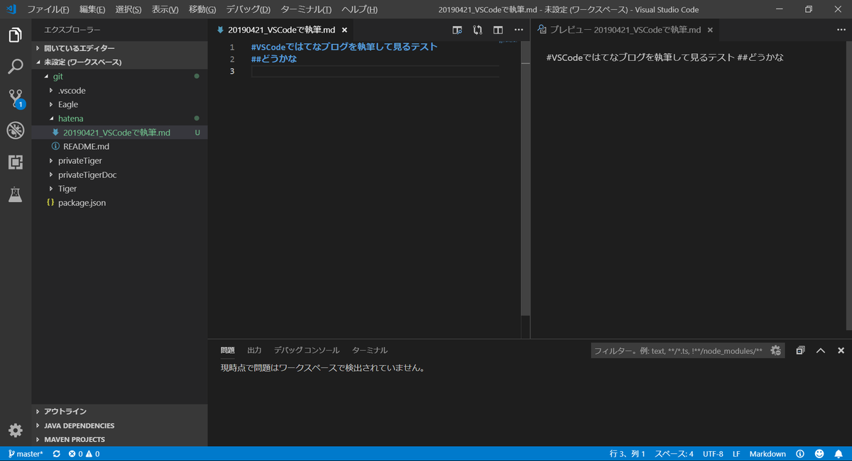
Task: Click the problems filter input field
Action: pyautogui.click(x=679, y=350)
